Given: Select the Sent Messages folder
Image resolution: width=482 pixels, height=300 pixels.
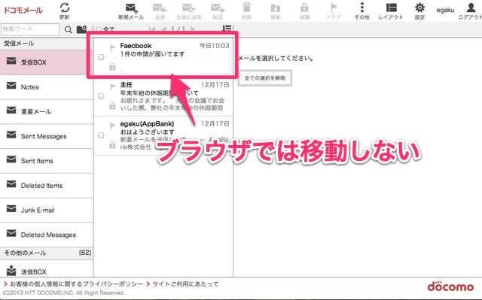Looking at the screenshot, I should pos(47,136).
